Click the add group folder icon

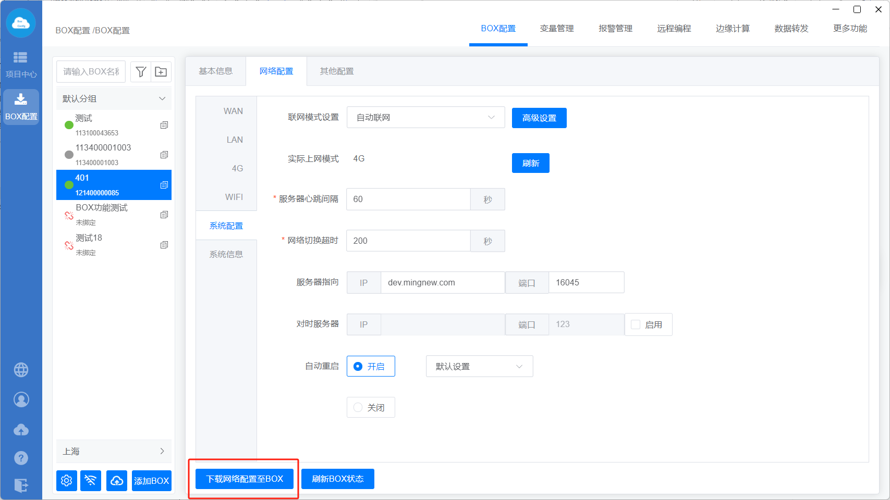161,72
